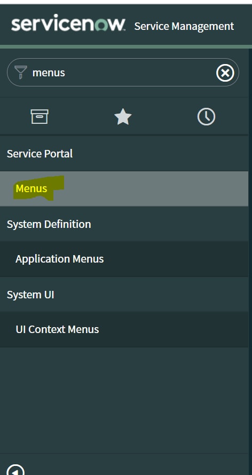Click the green 'o' in servicenow logo
The height and width of the screenshot is (475, 252).
click(101, 25)
